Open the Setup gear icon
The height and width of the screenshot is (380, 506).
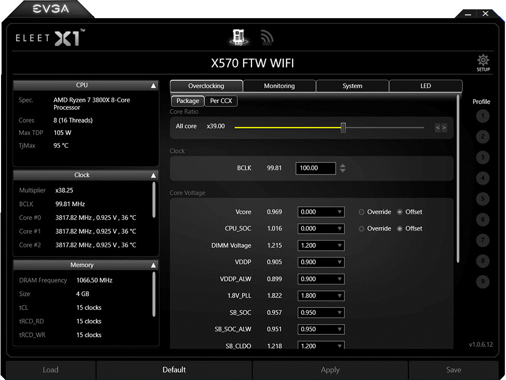click(483, 62)
